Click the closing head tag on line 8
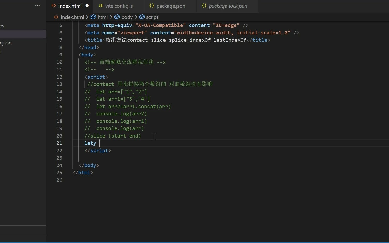389x243 pixels. 89,48
